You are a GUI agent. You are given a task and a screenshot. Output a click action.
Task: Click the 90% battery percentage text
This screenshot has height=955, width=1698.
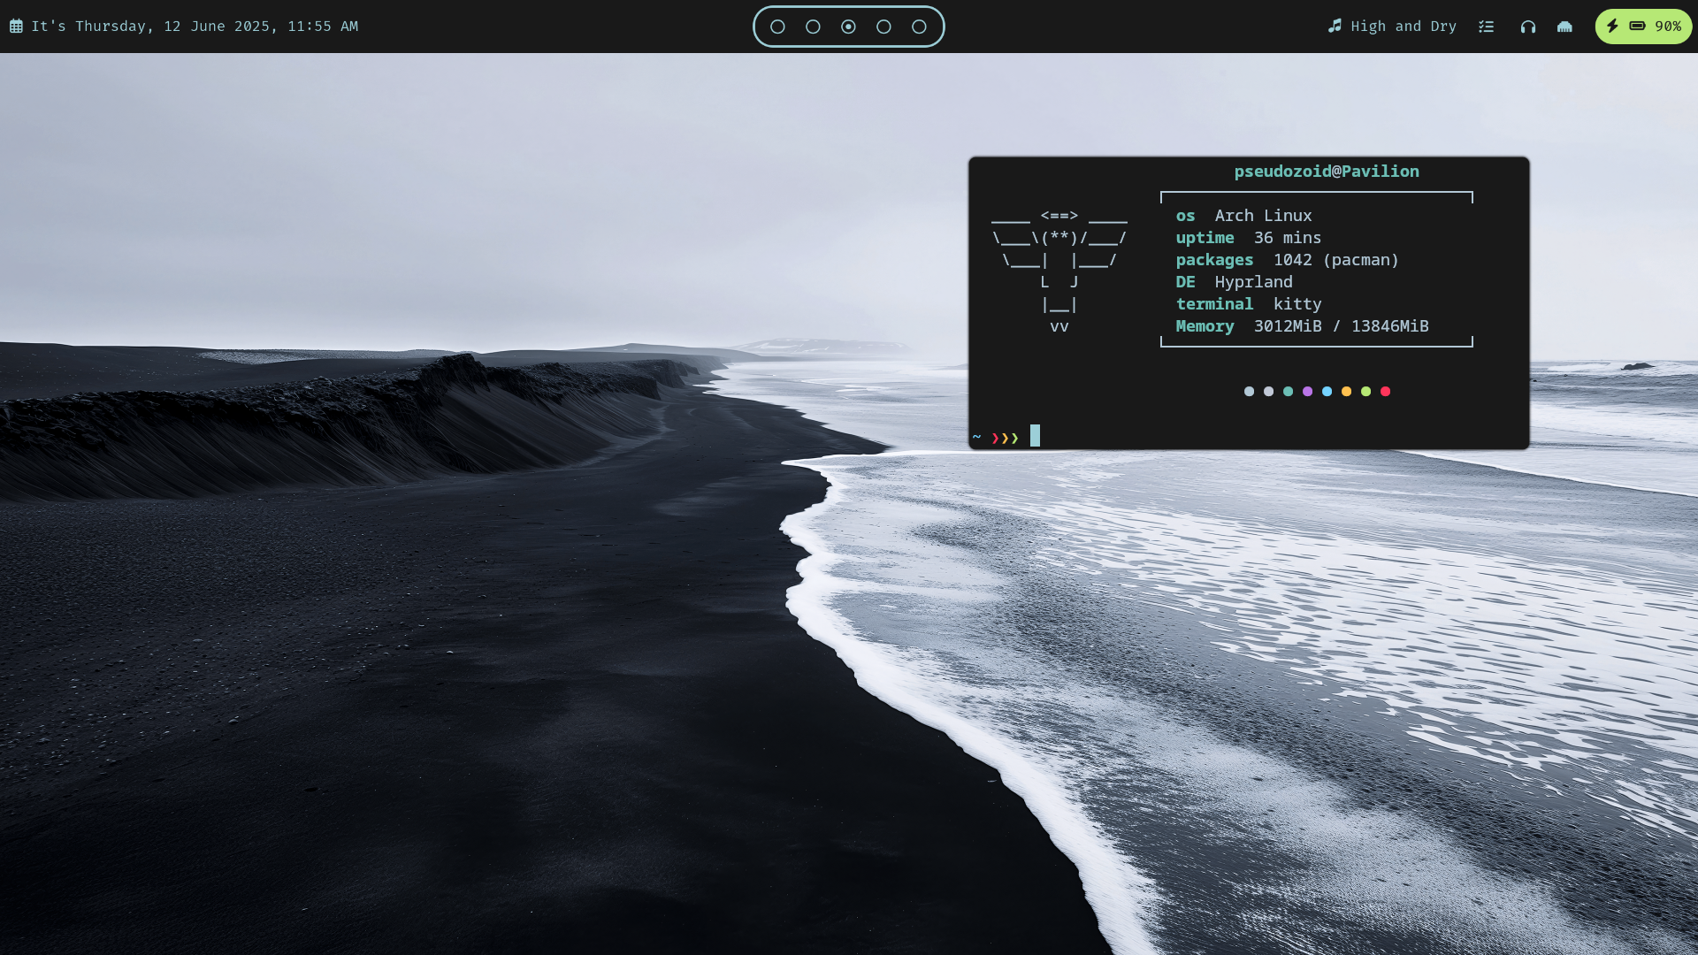tap(1668, 27)
